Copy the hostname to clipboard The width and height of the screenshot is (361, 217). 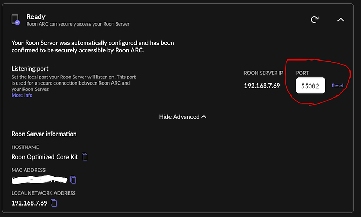(84, 157)
